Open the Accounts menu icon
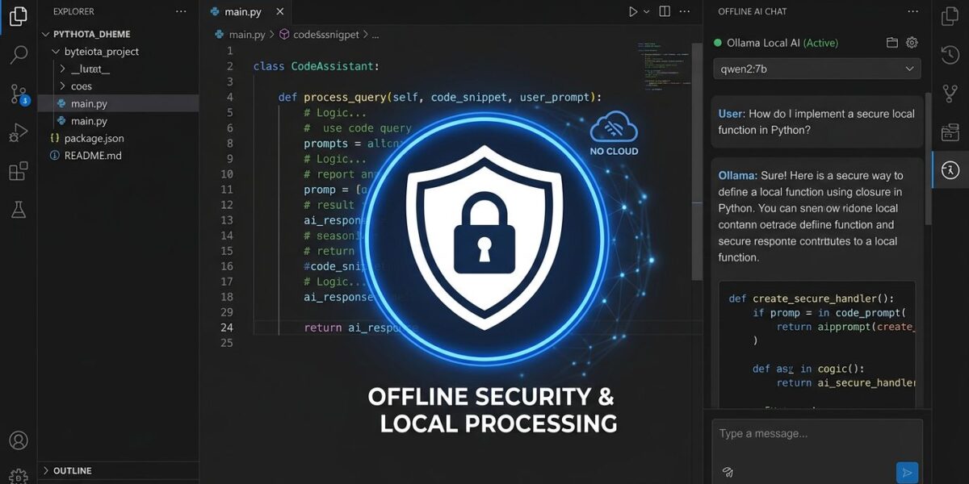969x484 pixels. [x=18, y=441]
